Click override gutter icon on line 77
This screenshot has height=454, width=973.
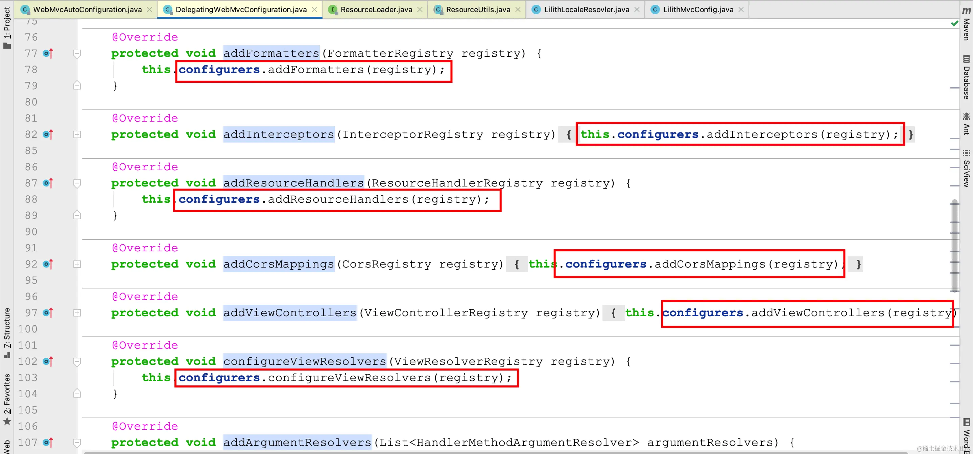click(48, 54)
